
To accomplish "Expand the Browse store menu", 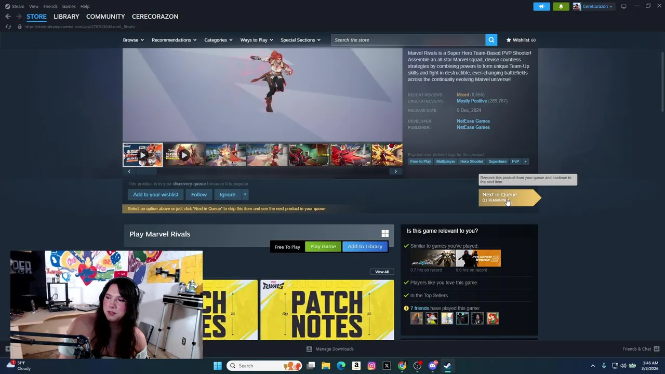I will [134, 40].
